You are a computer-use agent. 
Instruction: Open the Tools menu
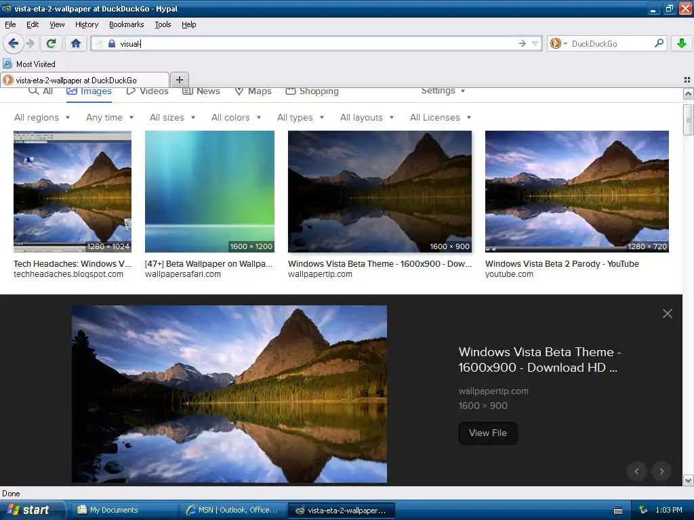click(x=163, y=24)
